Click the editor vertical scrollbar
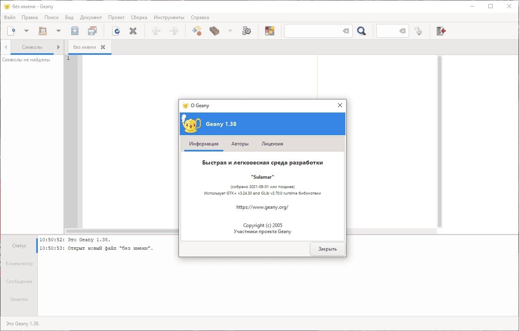Viewport: 519px width, 331px height. [x=439, y=141]
